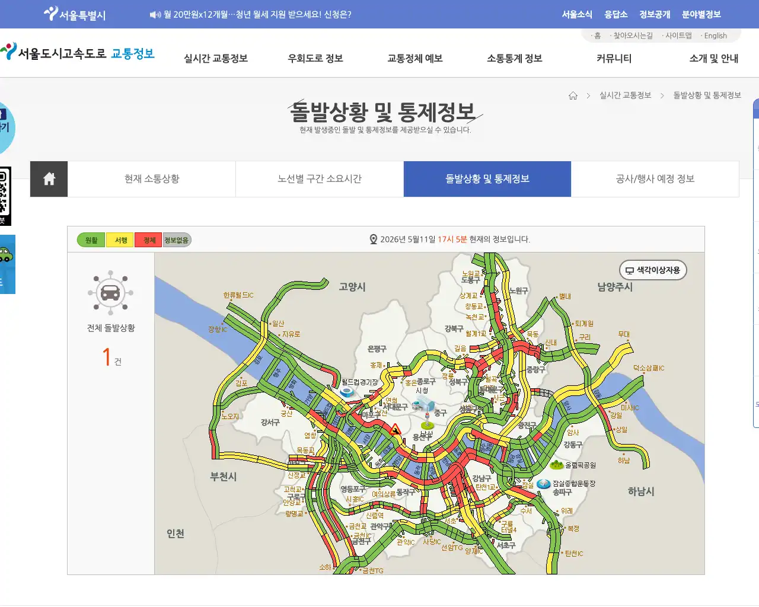This screenshot has height=607, width=759.
Task: Click the incident count 1 건
Action: pyautogui.click(x=112, y=357)
